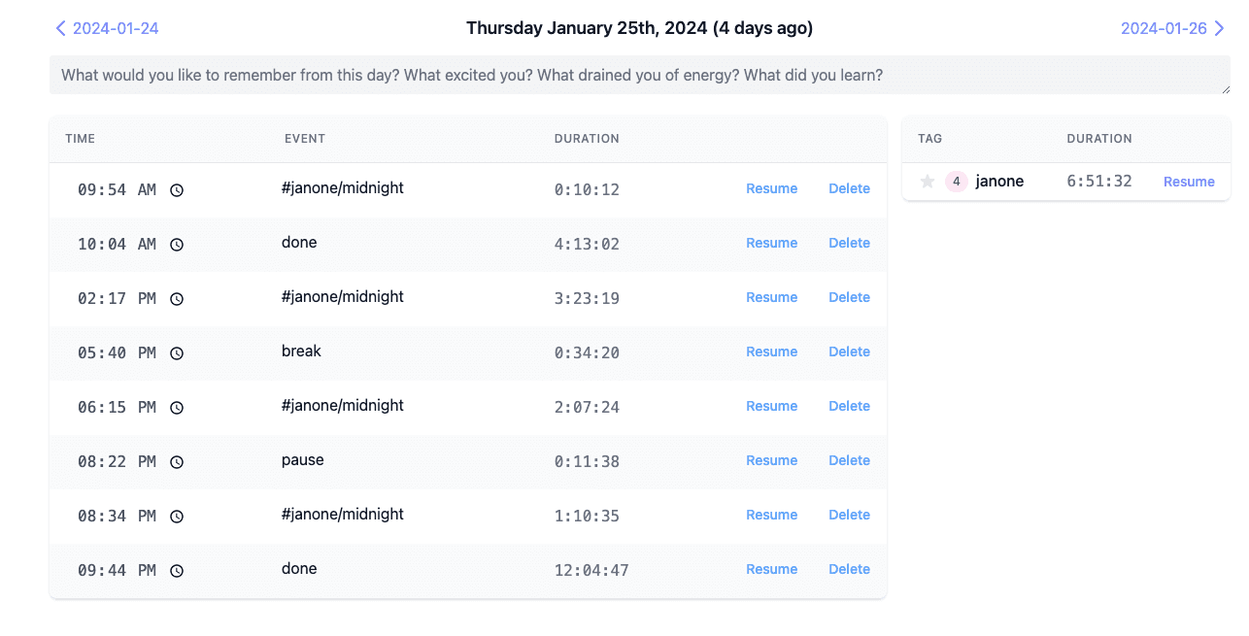Viewport: 1249px width, 636px height.
Task: Click clock icon next to 06:15 PM
Action: [177, 408]
